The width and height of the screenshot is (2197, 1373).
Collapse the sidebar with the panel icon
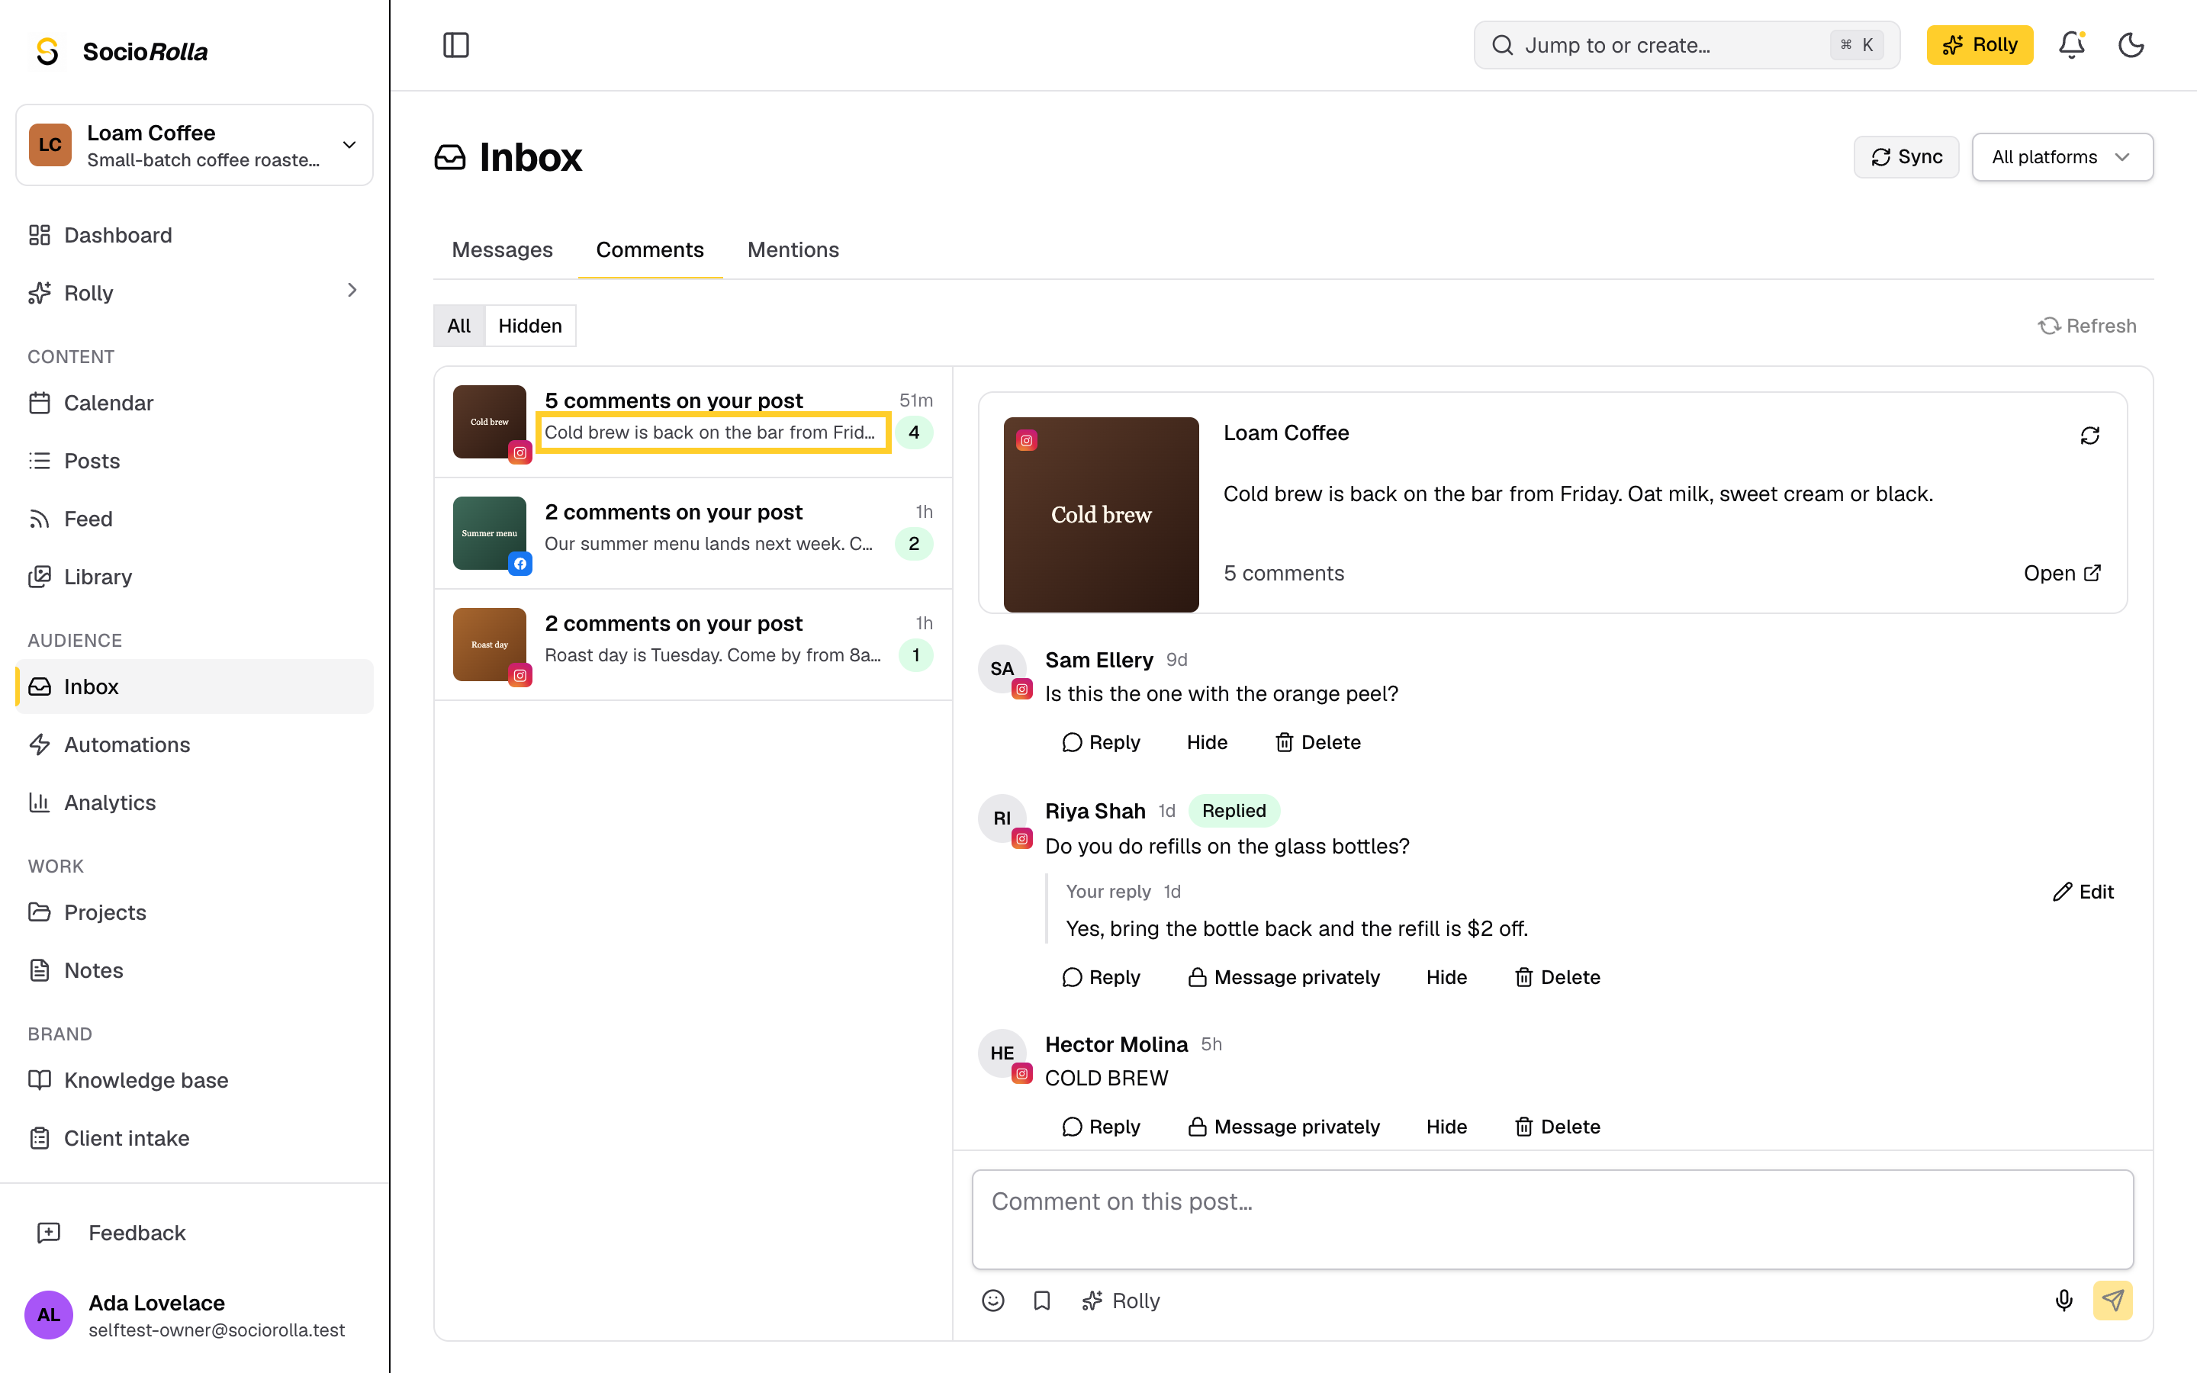point(455,44)
